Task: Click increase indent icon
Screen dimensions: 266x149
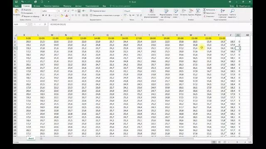Action: 87,15
